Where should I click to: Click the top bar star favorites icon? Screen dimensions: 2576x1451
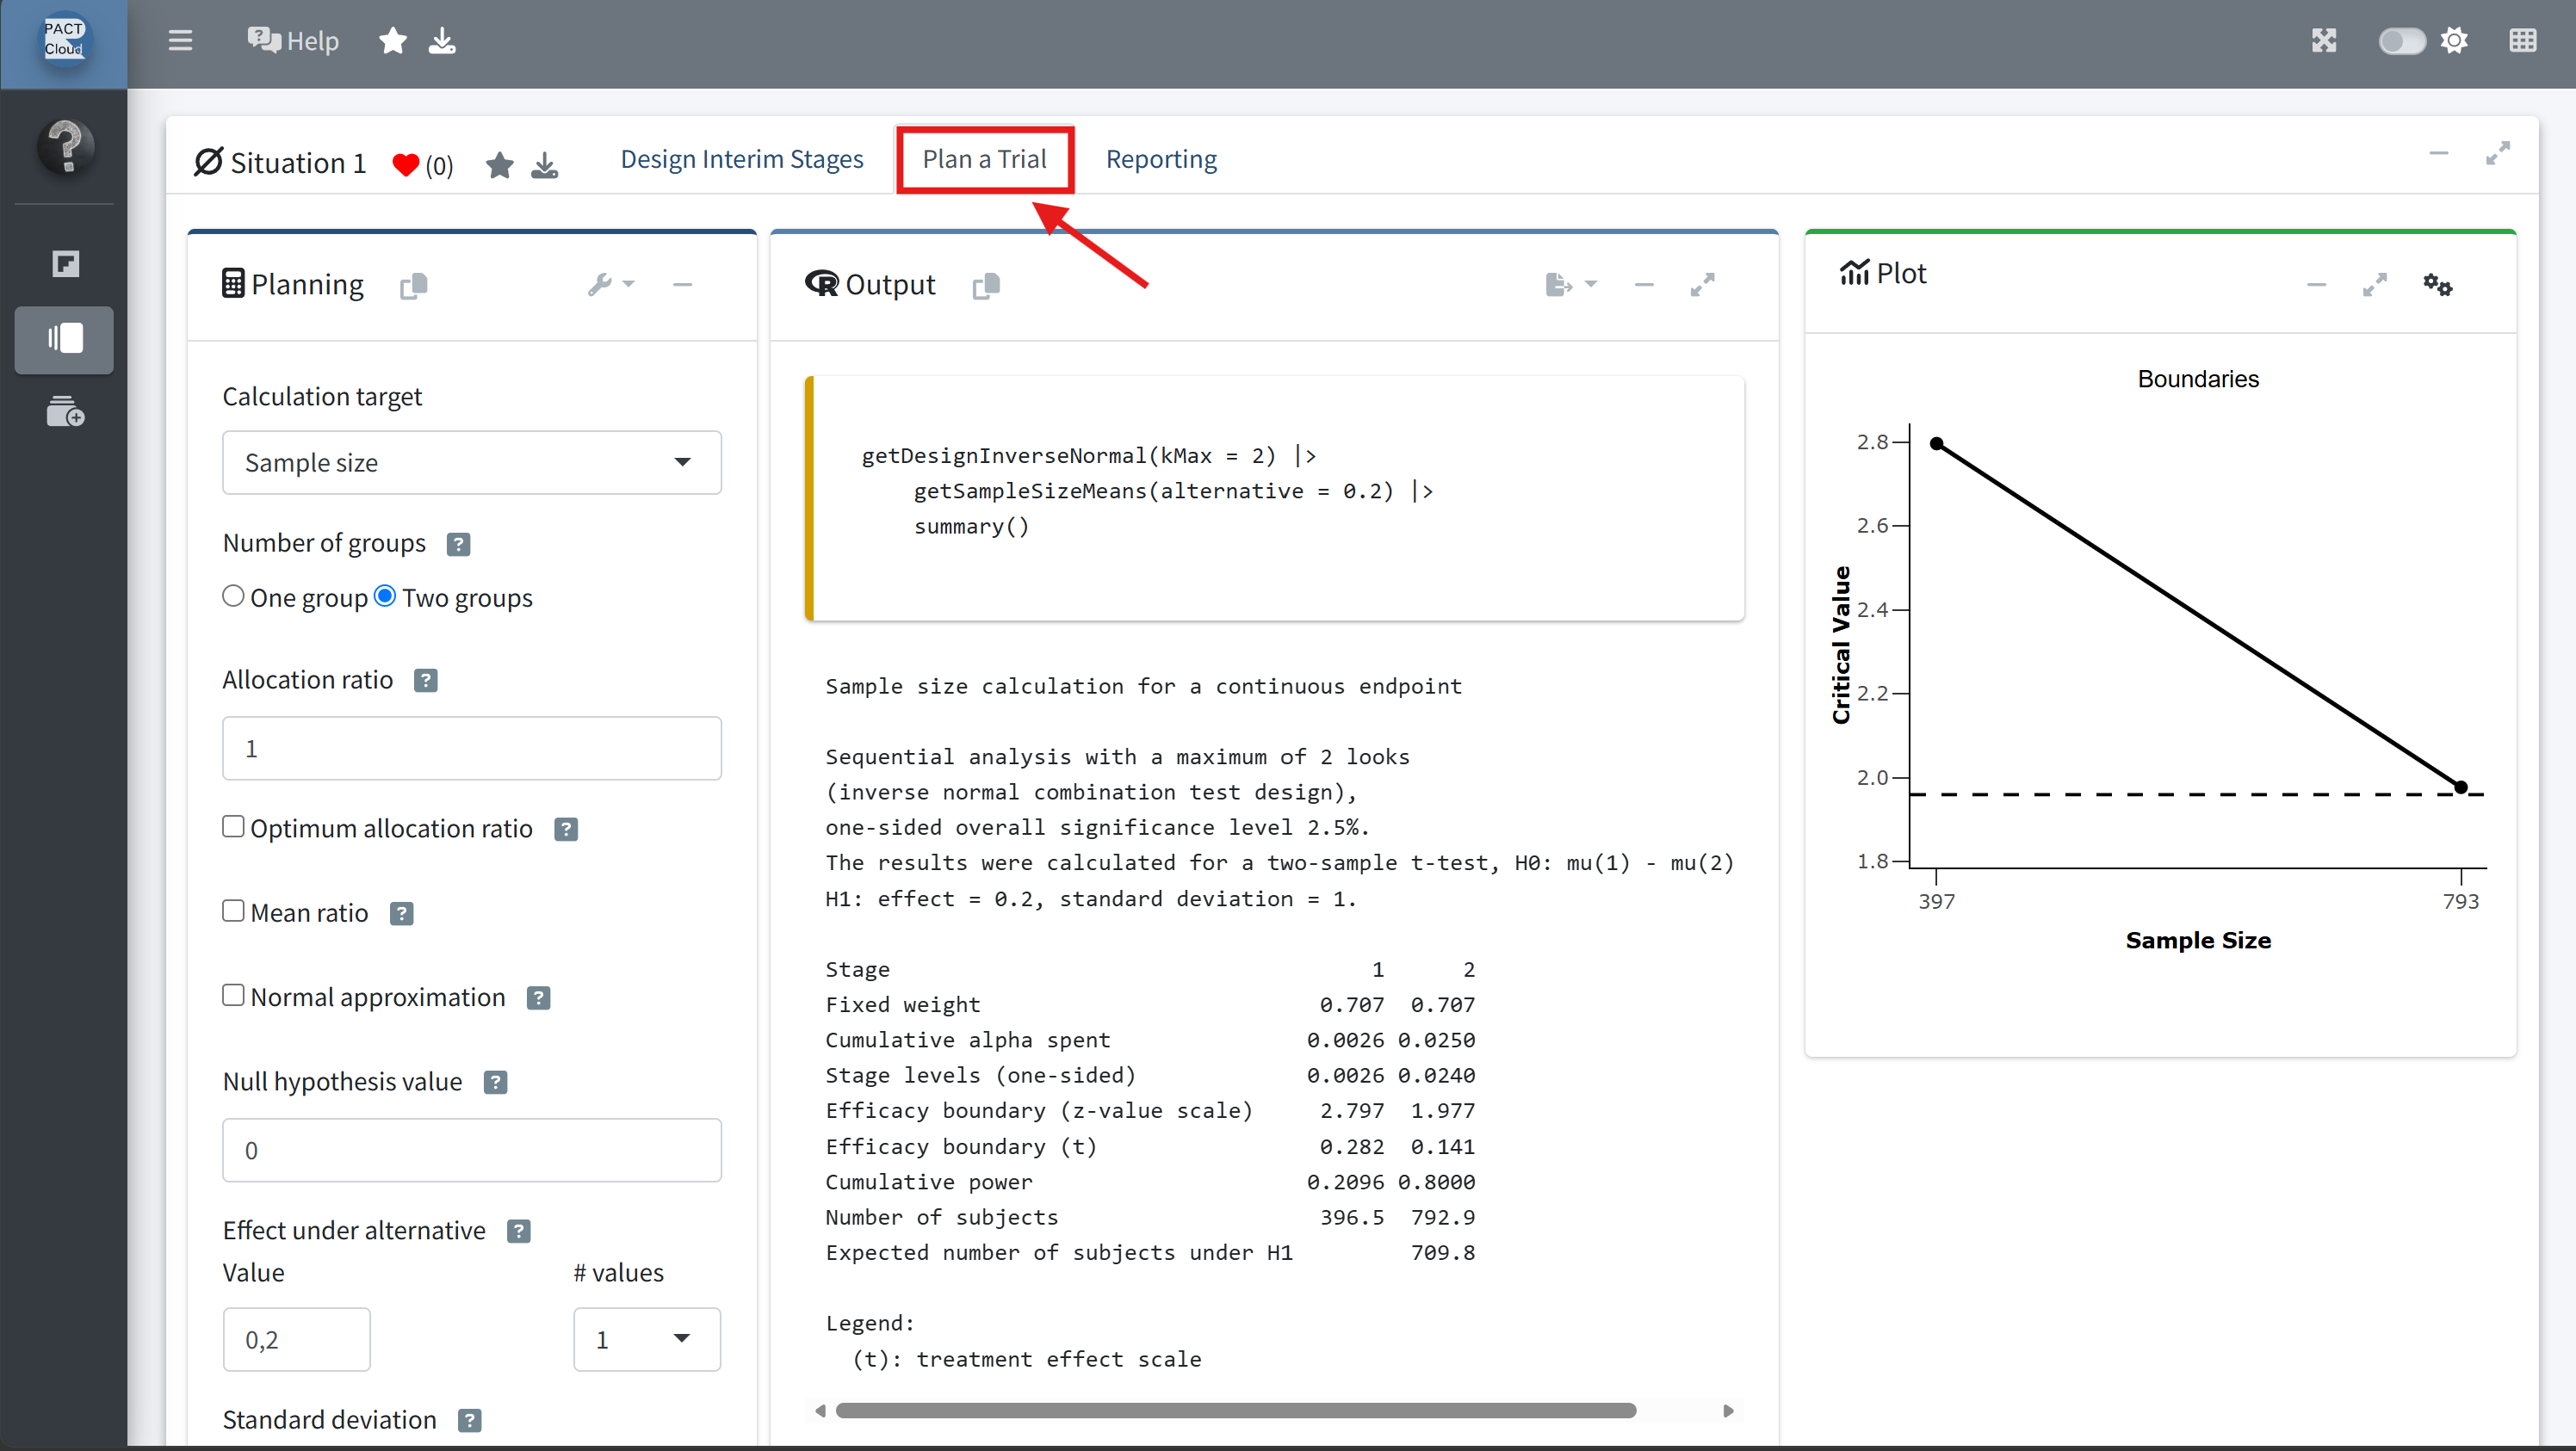pyautogui.click(x=393, y=41)
